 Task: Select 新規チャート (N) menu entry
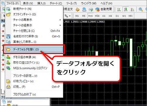pyautogui.click(x=34, y=9)
